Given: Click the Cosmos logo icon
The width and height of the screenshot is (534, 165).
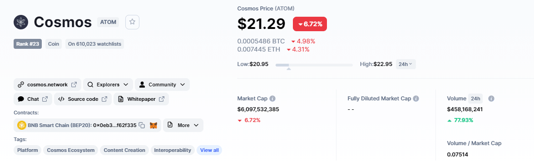Looking at the screenshot, I should coord(21,22).
